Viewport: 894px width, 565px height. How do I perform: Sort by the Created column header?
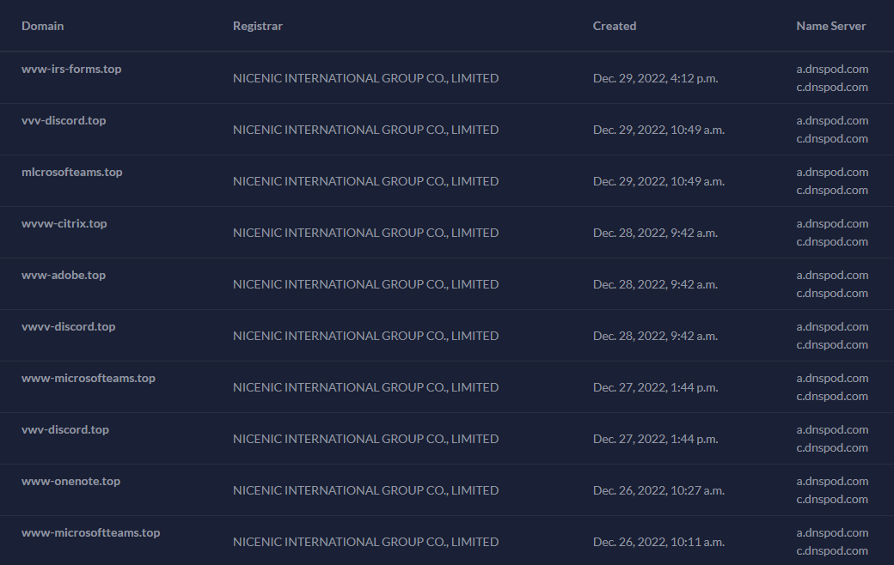point(615,27)
